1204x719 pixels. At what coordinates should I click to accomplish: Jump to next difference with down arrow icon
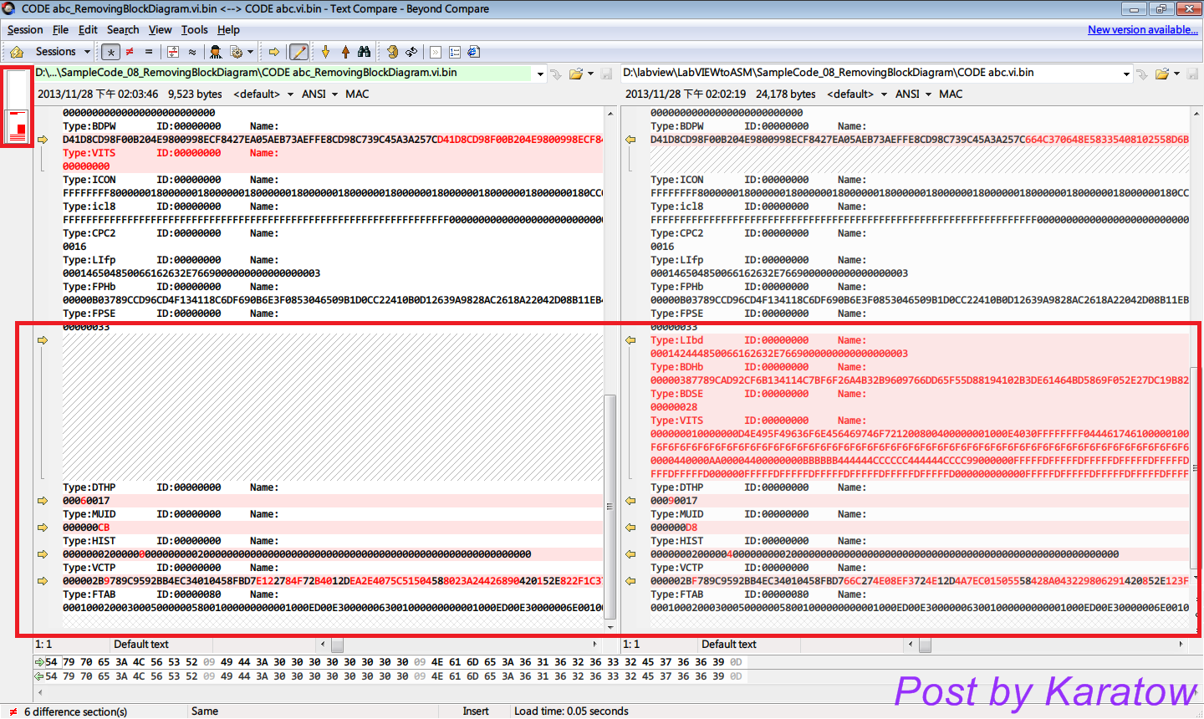(325, 51)
